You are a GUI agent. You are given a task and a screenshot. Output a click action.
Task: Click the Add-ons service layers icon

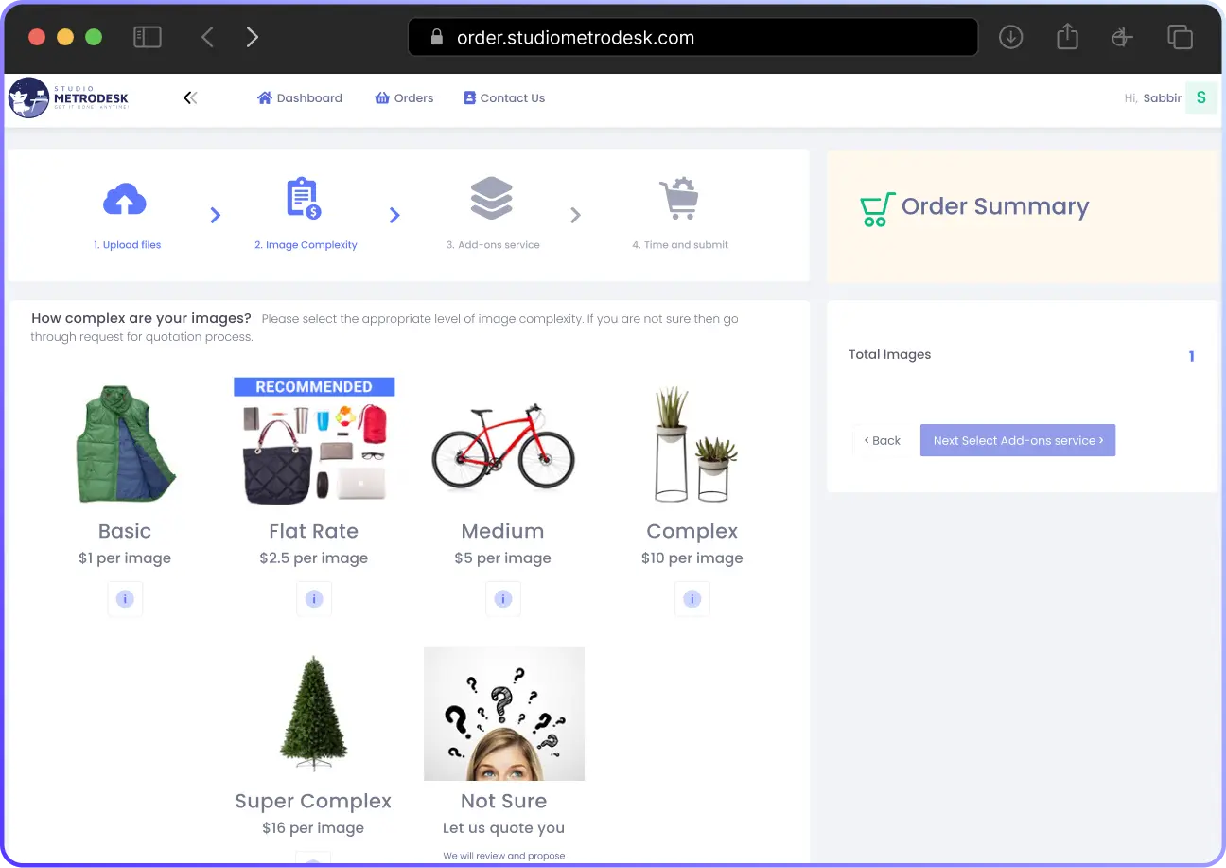pyautogui.click(x=492, y=199)
